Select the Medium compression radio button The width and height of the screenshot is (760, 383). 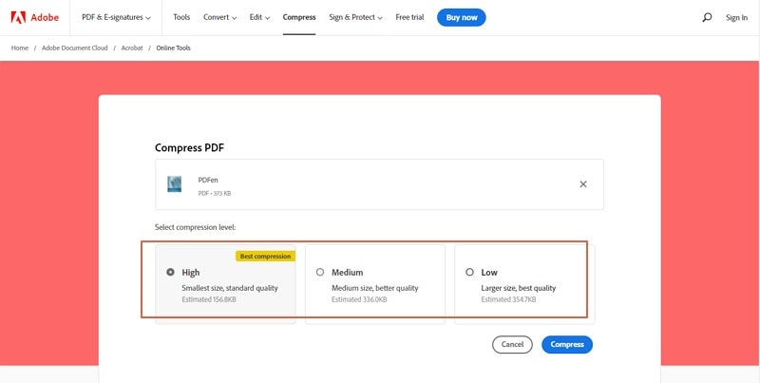(x=320, y=272)
